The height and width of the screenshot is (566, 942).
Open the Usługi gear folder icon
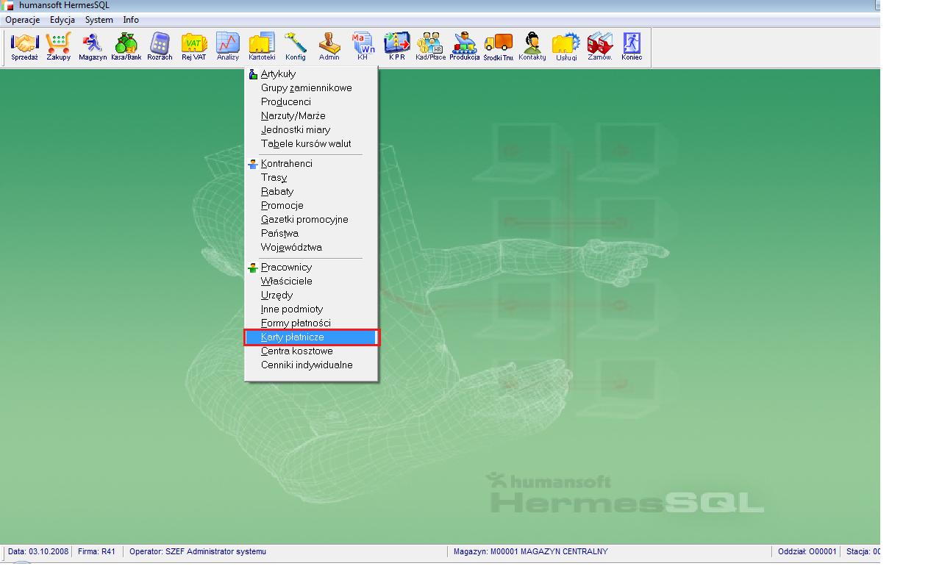pyautogui.click(x=566, y=46)
